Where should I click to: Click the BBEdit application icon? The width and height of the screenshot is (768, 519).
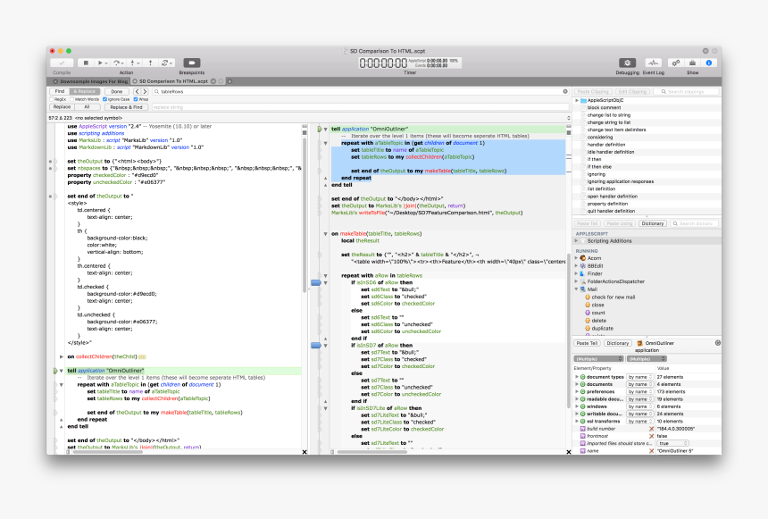coord(583,265)
